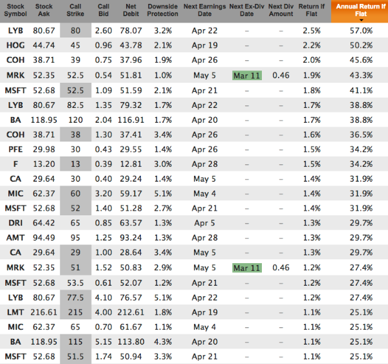The width and height of the screenshot is (388, 364).
Task: Click LMT stock symbol
Action: click(16, 312)
